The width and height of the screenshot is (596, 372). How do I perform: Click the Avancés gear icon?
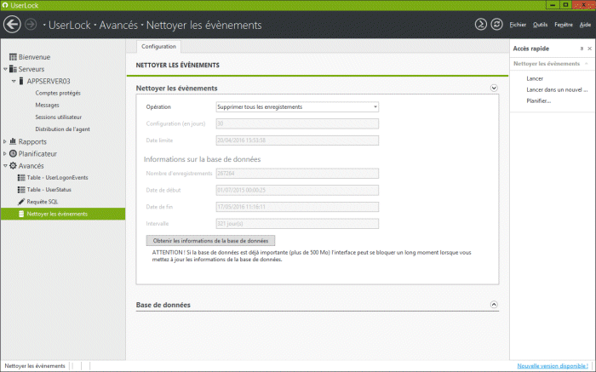[13, 166]
